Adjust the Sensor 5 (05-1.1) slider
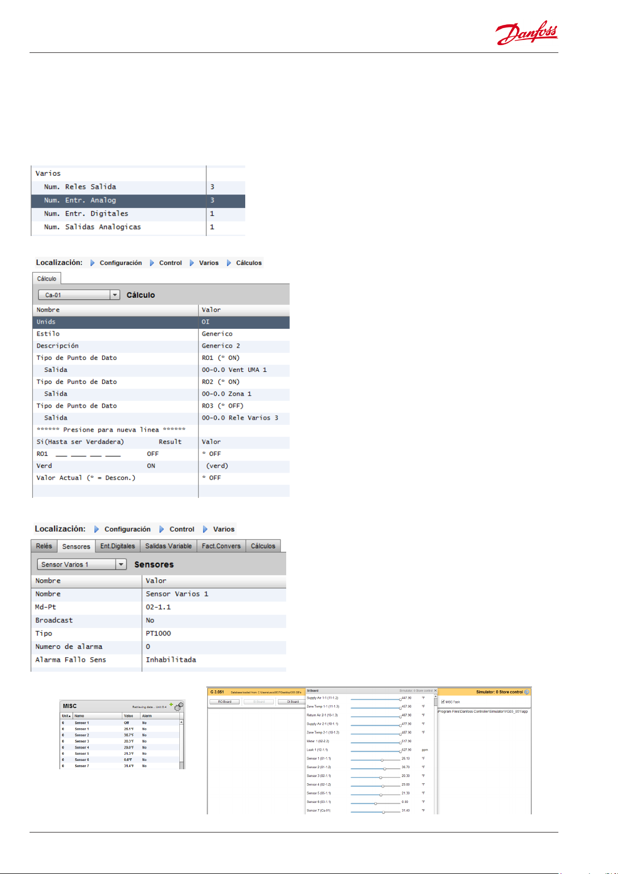618x874 pixels. 375,794
